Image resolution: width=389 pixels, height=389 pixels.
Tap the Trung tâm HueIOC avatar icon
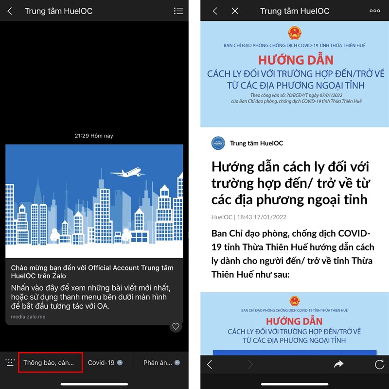(217, 143)
